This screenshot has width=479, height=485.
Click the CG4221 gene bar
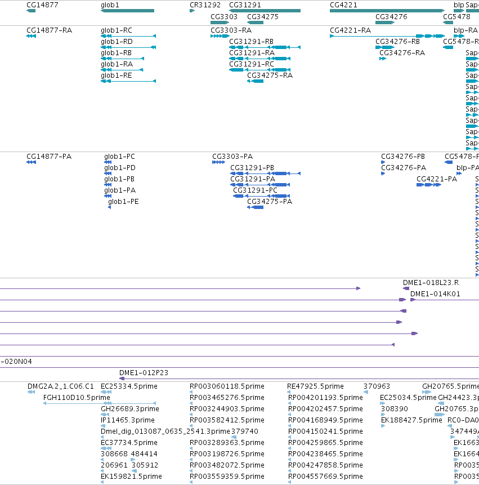coord(387,11)
